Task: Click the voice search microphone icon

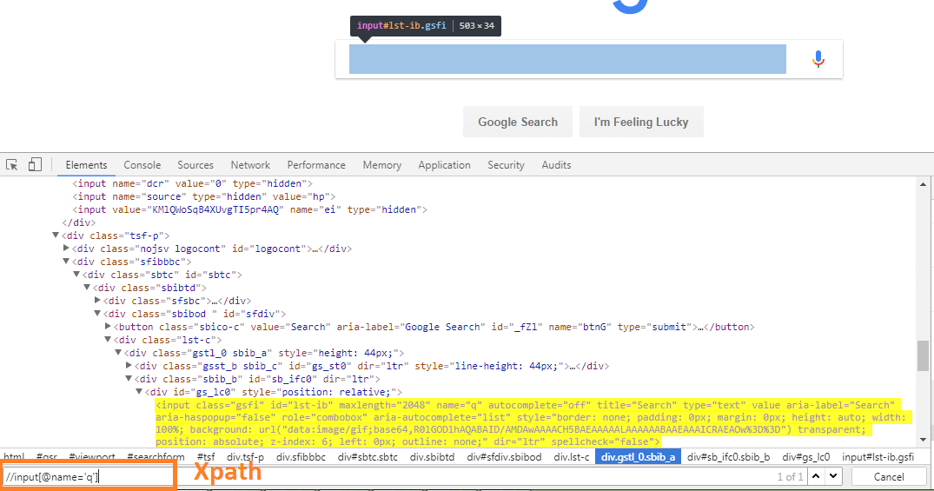Action: coord(818,59)
